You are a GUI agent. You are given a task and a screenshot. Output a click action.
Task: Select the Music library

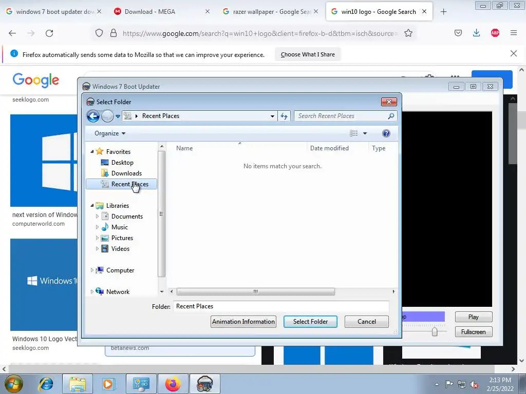119,227
